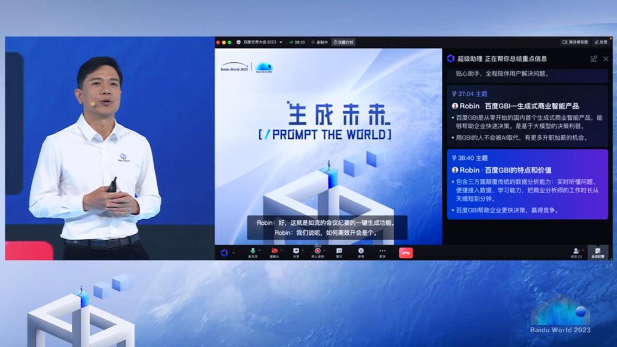Screen dimensions: 617x347
Task: Click the live caption subtitle box from Robin
Action: pos(327,228)
